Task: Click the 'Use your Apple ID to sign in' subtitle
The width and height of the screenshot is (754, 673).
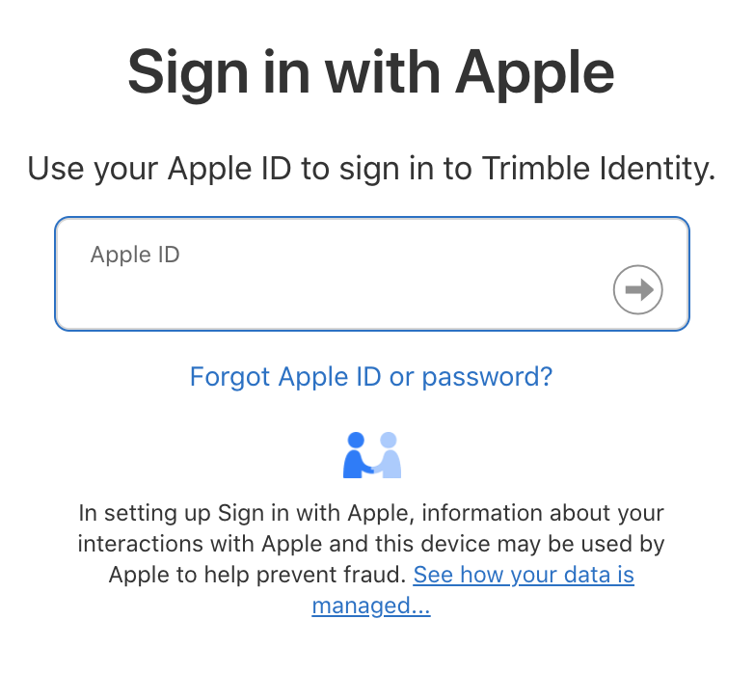Action: pos(371,169)
